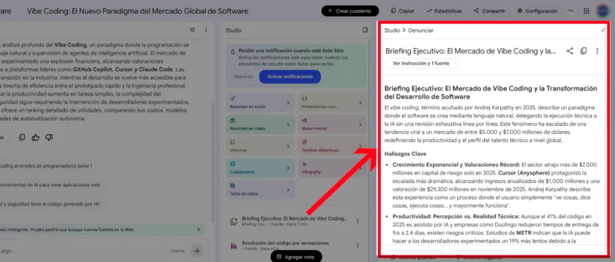This screenshot has height=262, width=615.
Task: Click the Agregar nota button
Action: 296,257
